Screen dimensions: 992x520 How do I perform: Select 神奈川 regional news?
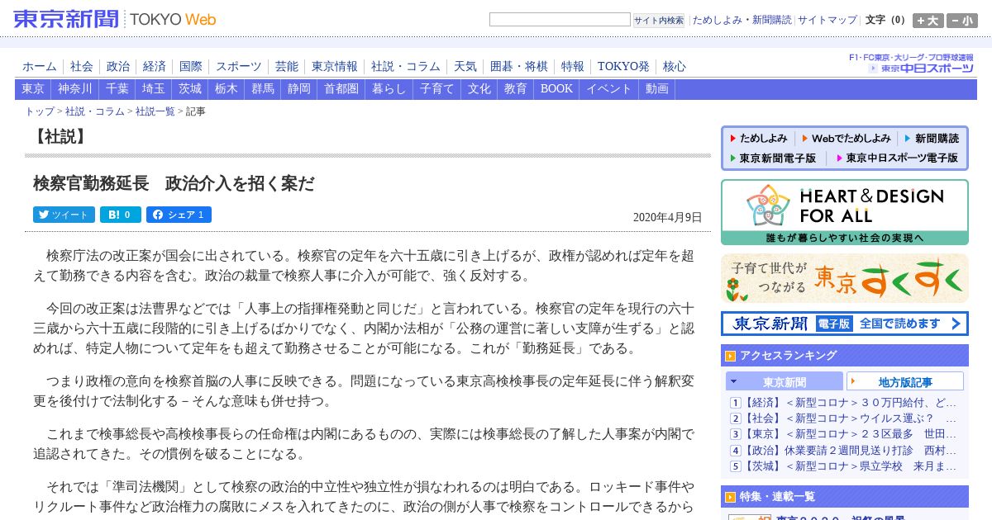pyautogui.click(x=75, y=89)
